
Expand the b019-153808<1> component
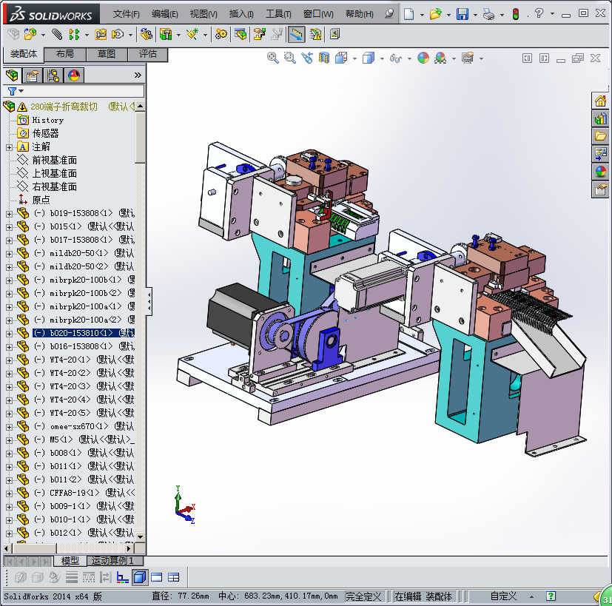9,214
